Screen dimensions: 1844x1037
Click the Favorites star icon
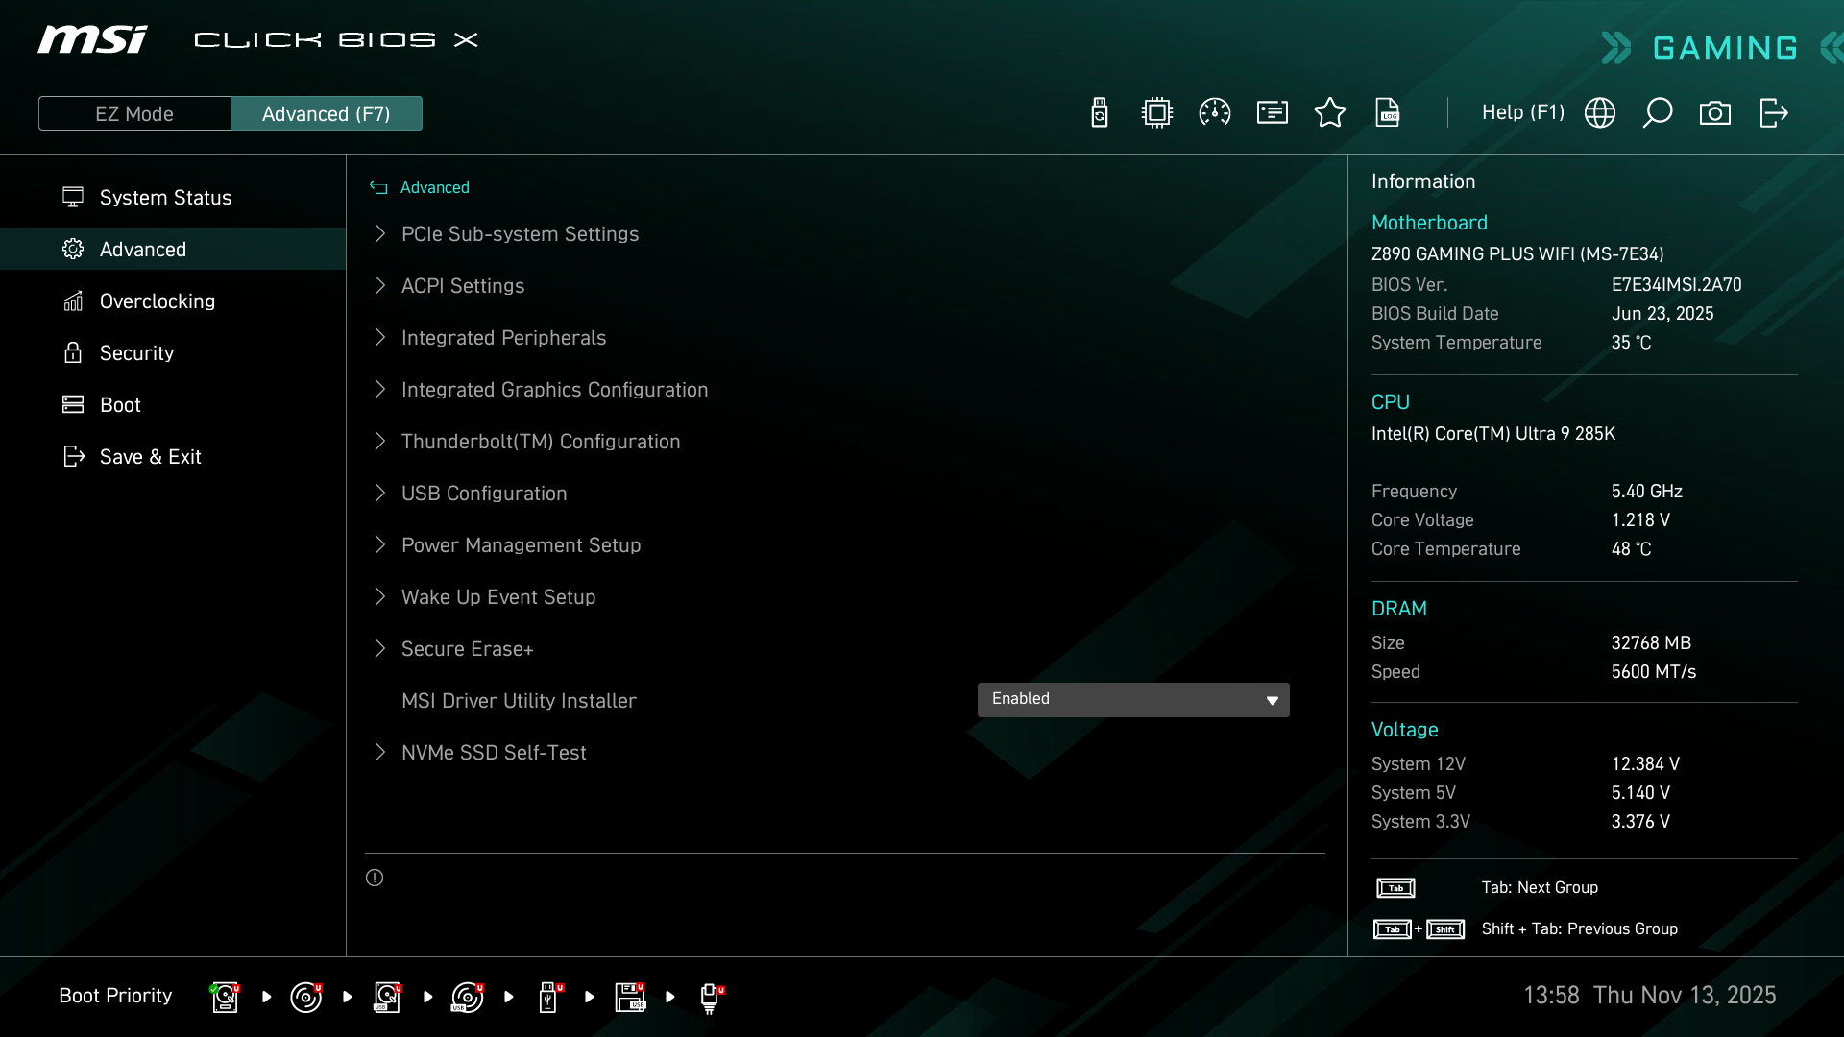(1330, 113)
